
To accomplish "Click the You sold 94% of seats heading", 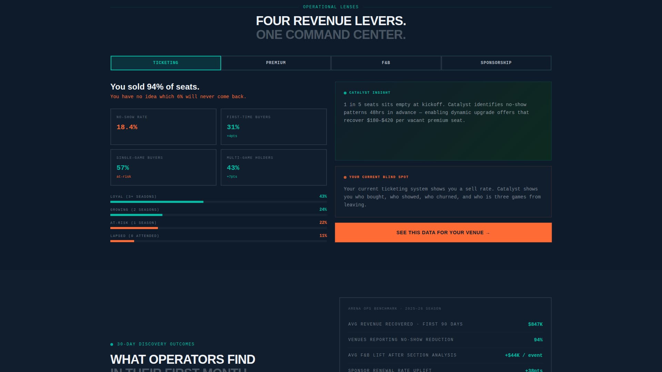I will (155, 87).
